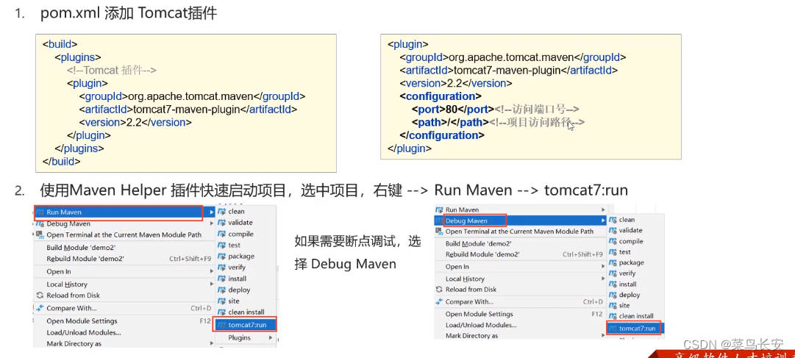The image size is (795, 358).
Task: Click the opening '<build>' tag line
Action: [x=60, y=44]
